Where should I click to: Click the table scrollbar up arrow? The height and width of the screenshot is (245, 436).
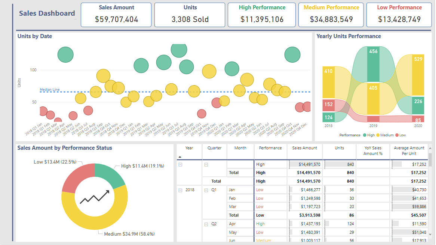(430, 149)
